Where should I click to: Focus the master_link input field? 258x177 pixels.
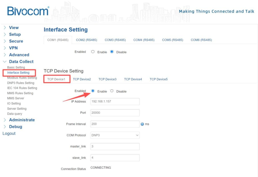tap(115, 146)
